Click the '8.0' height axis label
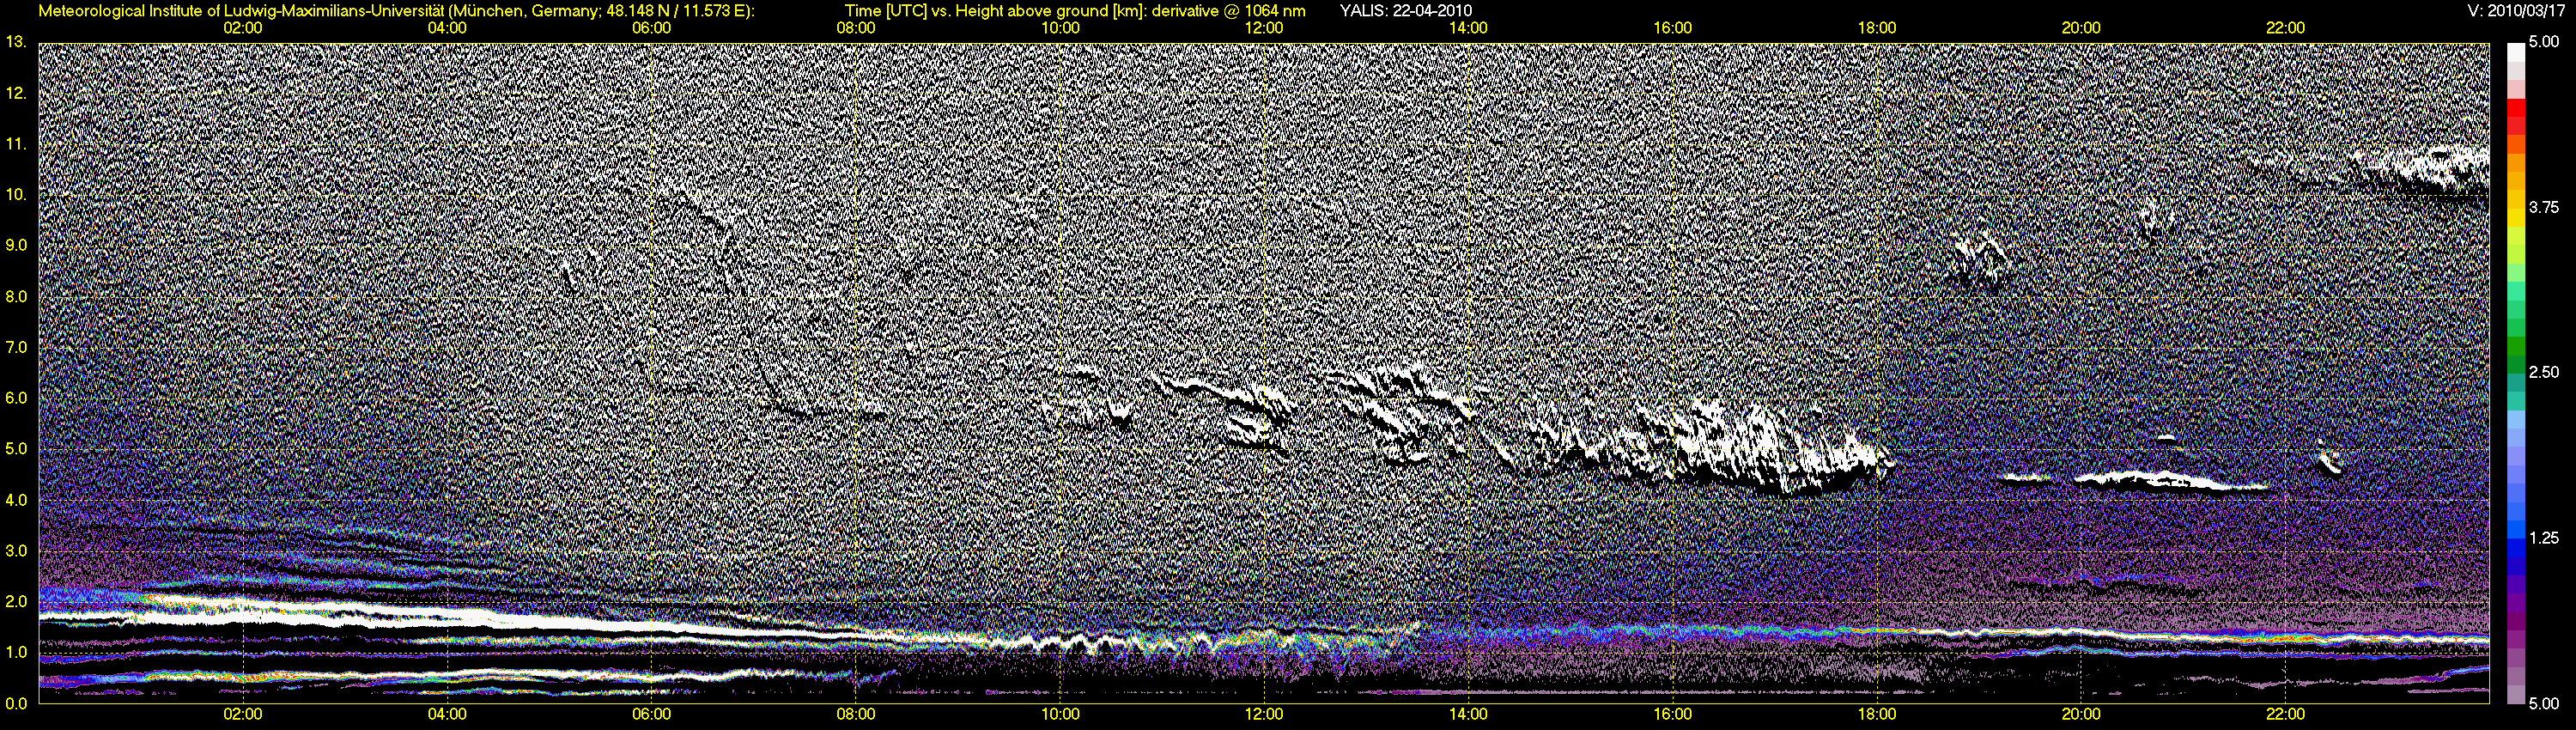 tap(16, 296)
